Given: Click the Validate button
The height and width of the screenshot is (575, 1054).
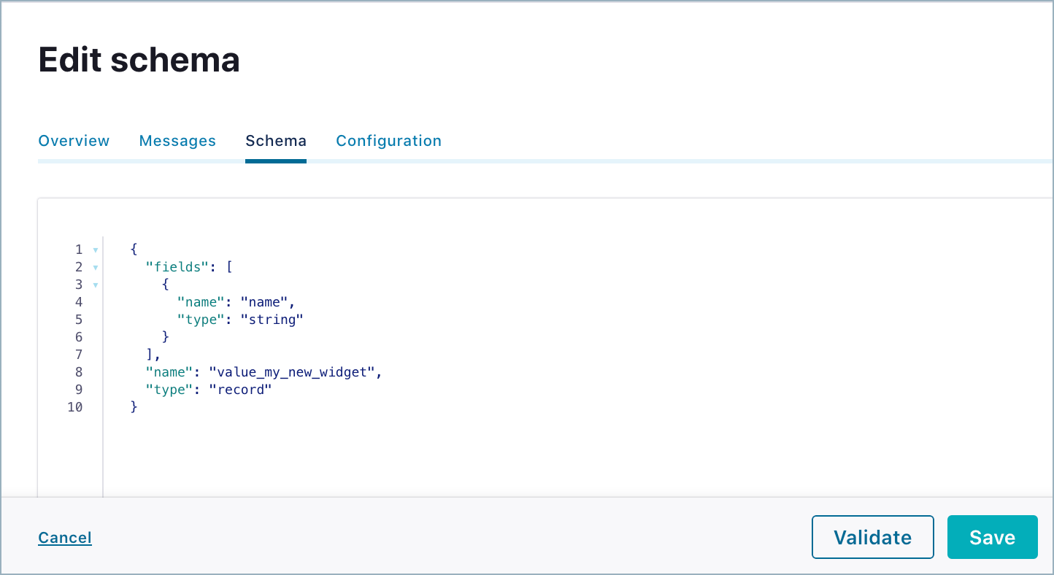Looking at the screenshot, I should point(872,537).
